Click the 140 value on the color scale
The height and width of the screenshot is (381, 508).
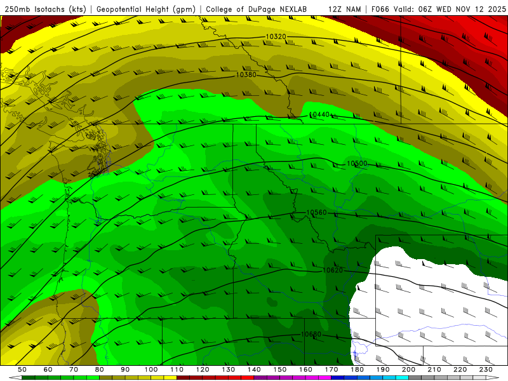254,370
